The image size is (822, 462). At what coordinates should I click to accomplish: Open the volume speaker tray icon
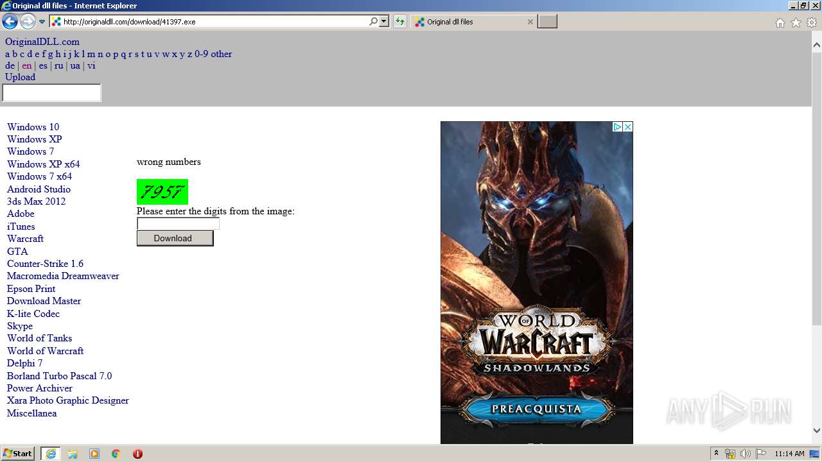[x=746, y=454]
